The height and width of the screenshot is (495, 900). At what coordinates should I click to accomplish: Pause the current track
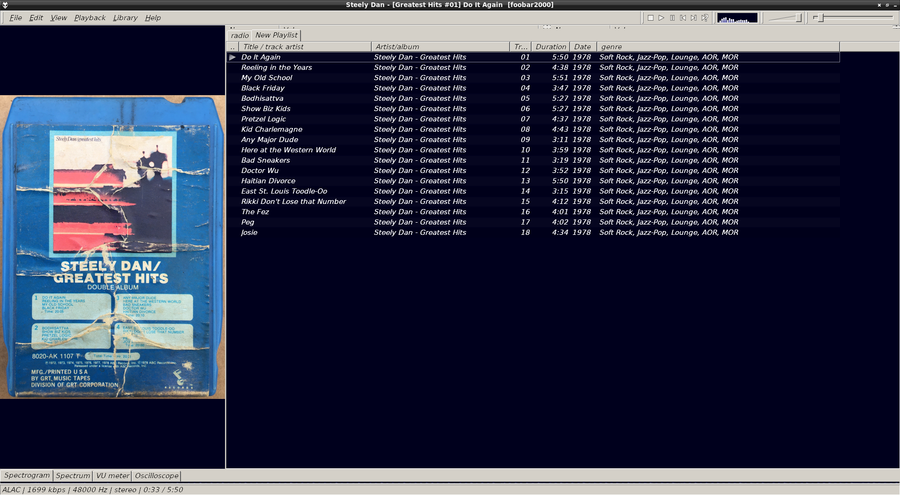coord(672,18)
